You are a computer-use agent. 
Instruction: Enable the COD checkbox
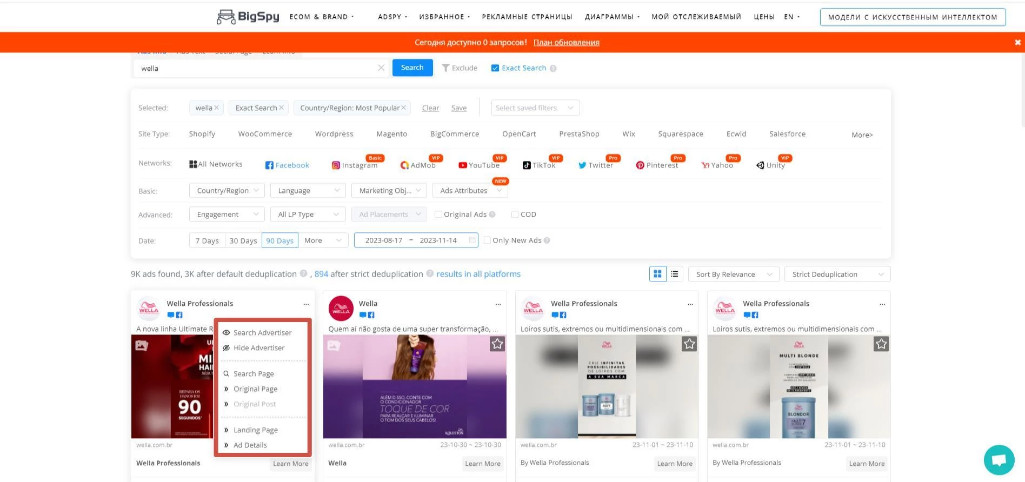coord(515,215)
